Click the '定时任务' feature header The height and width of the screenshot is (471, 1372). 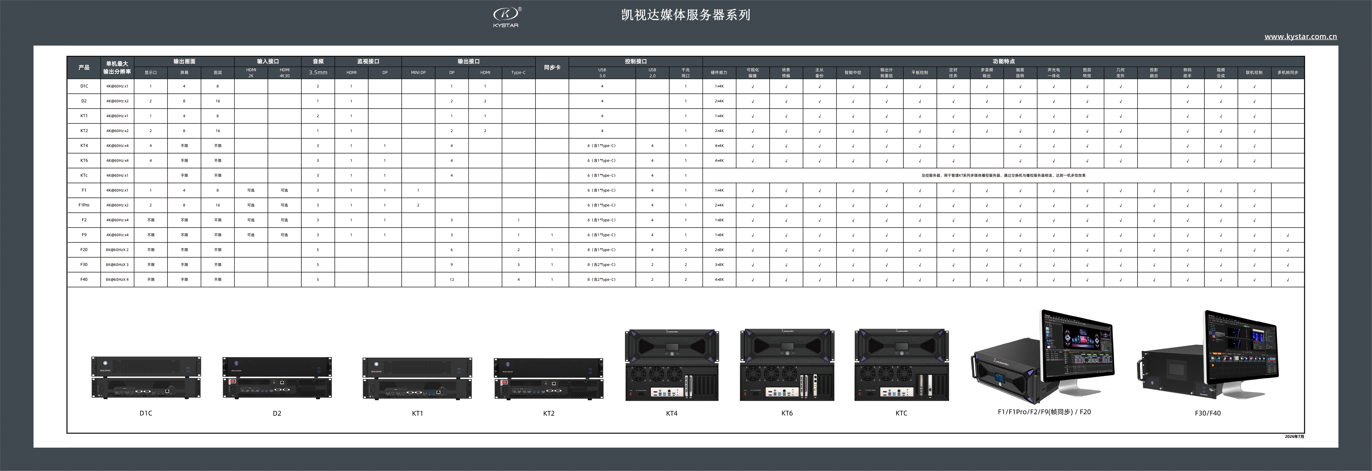953,72
